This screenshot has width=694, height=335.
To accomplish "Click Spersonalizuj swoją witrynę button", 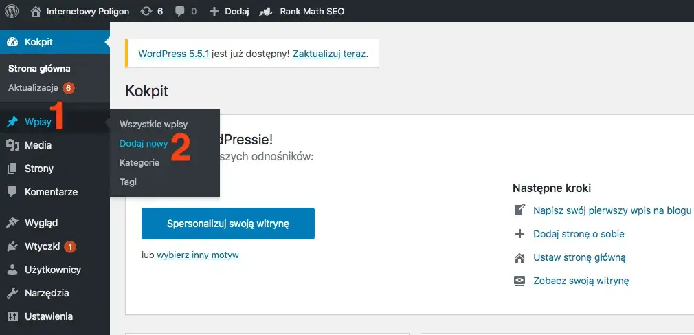I will coord(228,224).
